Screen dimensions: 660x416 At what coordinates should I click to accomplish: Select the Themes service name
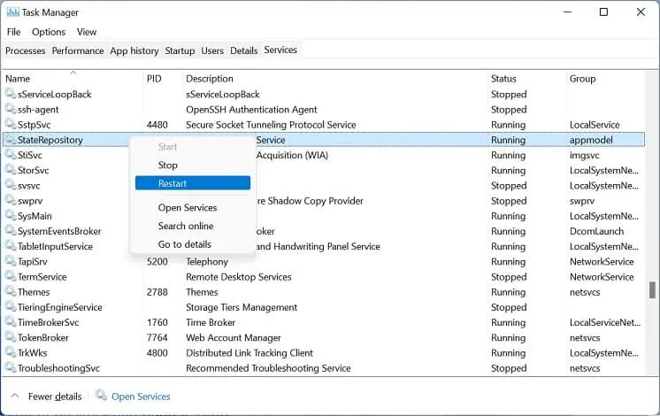(x=34, y=292)
